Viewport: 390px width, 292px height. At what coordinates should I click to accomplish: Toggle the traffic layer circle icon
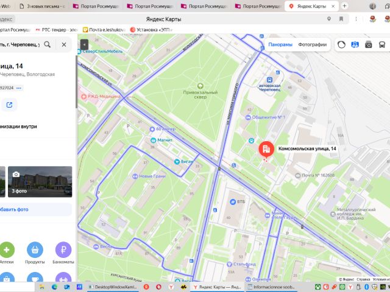tap(341, 44)
